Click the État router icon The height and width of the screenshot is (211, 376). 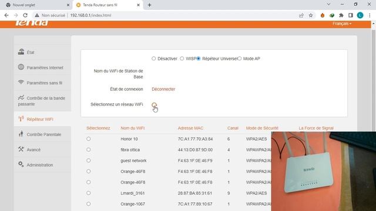click(21, 52)
